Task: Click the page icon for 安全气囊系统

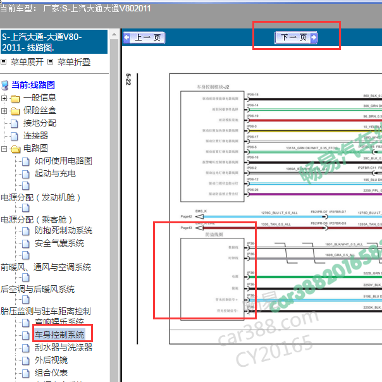Action: coord(25,244)
